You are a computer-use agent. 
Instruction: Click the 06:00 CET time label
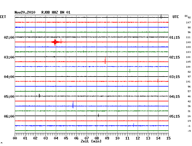pyautogui.click(x=9, y=116)
